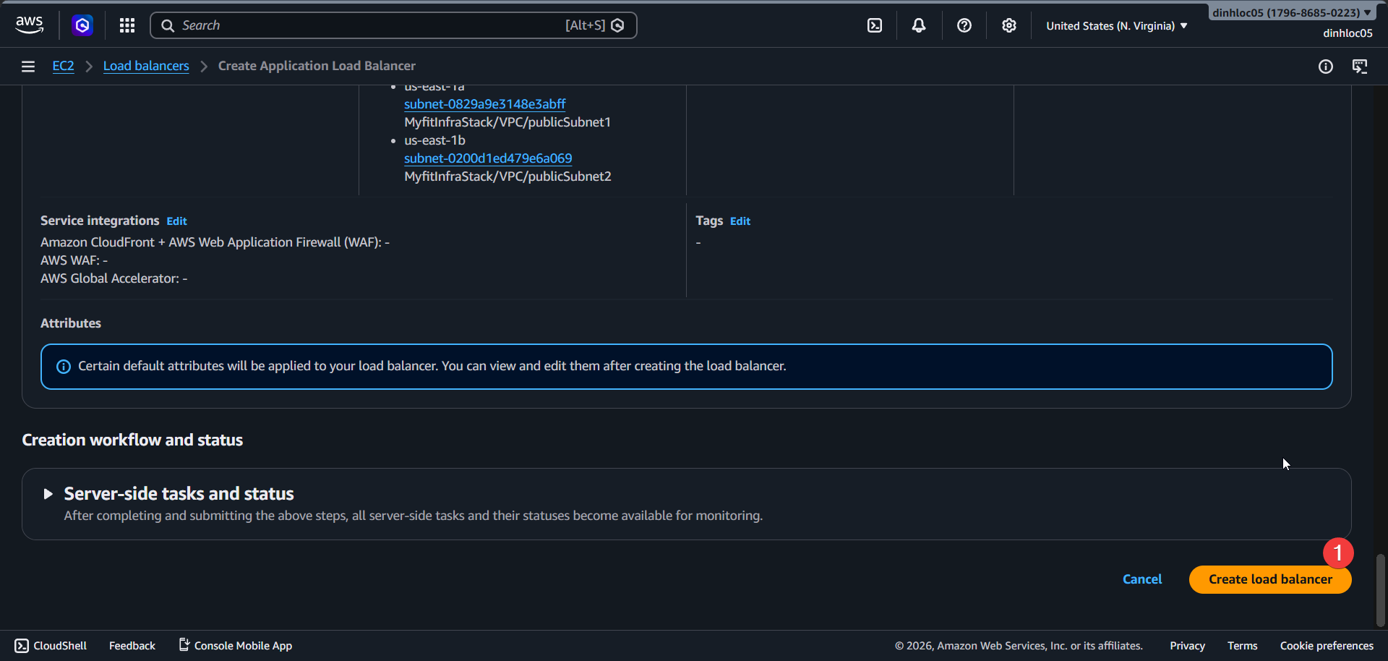Edit the Tags section
Screen dimensions: 1388x661
[x=740, y=221]
